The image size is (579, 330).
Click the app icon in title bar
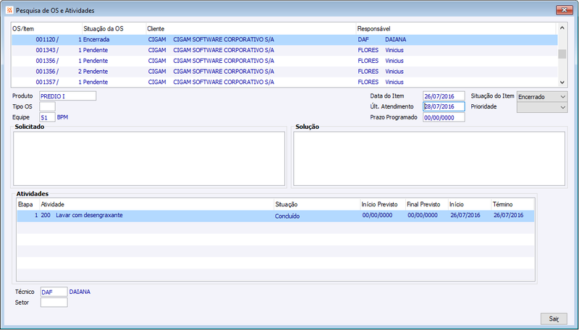click(9, 10)
